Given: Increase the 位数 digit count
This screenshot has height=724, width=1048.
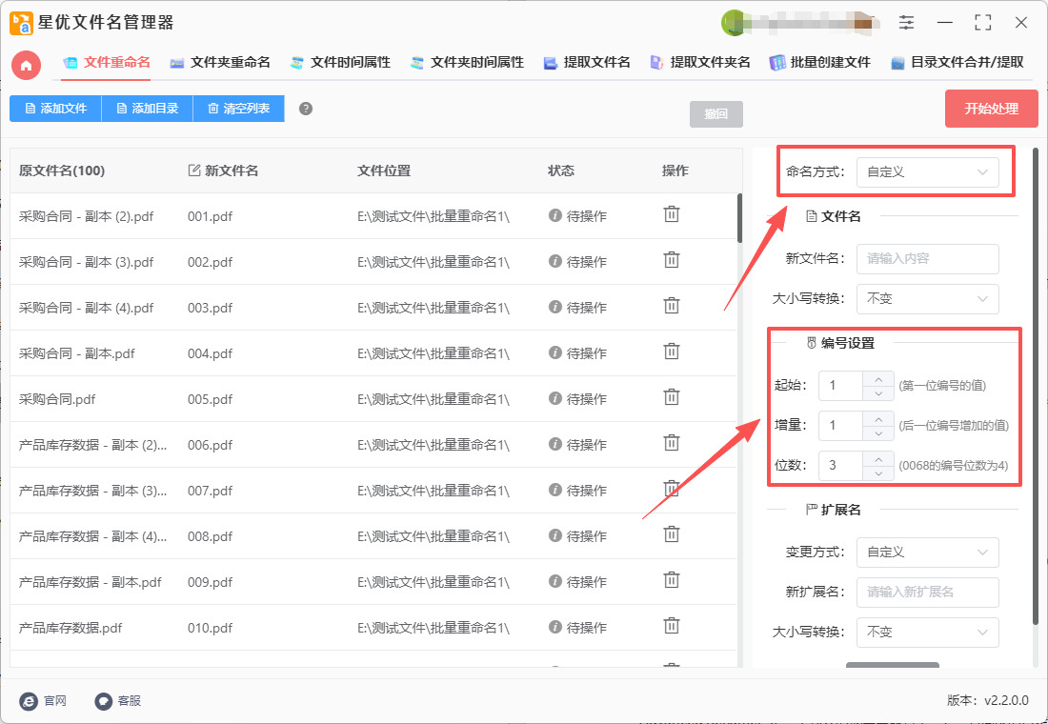Looking at the screenshot, I should click(877, 459).
